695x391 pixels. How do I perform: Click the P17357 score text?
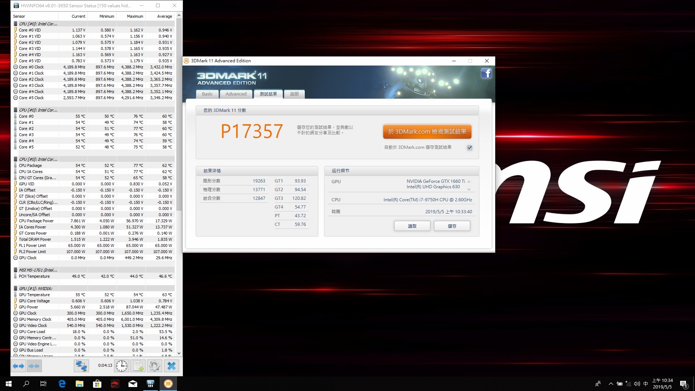pos(252,131)
